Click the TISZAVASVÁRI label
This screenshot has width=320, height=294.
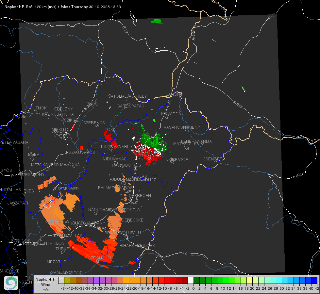[x=114, y=146]
